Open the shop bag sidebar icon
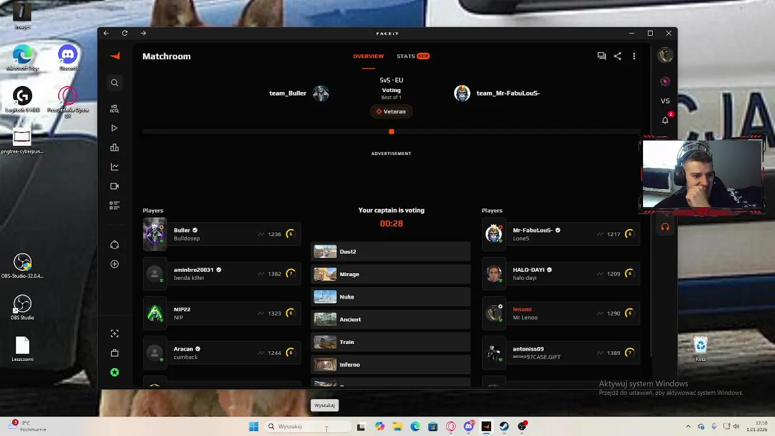This screenshot has width=775, height=436. click(x=114, y=353)
